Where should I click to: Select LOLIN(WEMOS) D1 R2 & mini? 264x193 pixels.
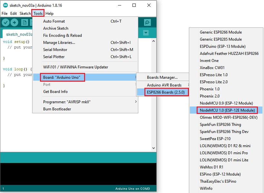pos(226,146)
